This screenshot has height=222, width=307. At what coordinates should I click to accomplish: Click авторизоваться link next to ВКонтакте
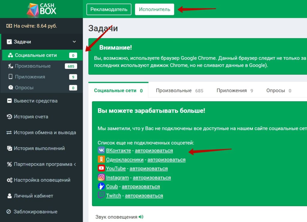coord(154,151)
